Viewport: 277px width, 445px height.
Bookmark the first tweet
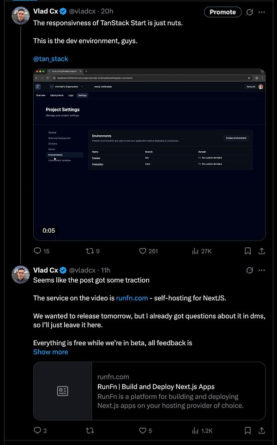pyautogui.click(x=247, y=251)
